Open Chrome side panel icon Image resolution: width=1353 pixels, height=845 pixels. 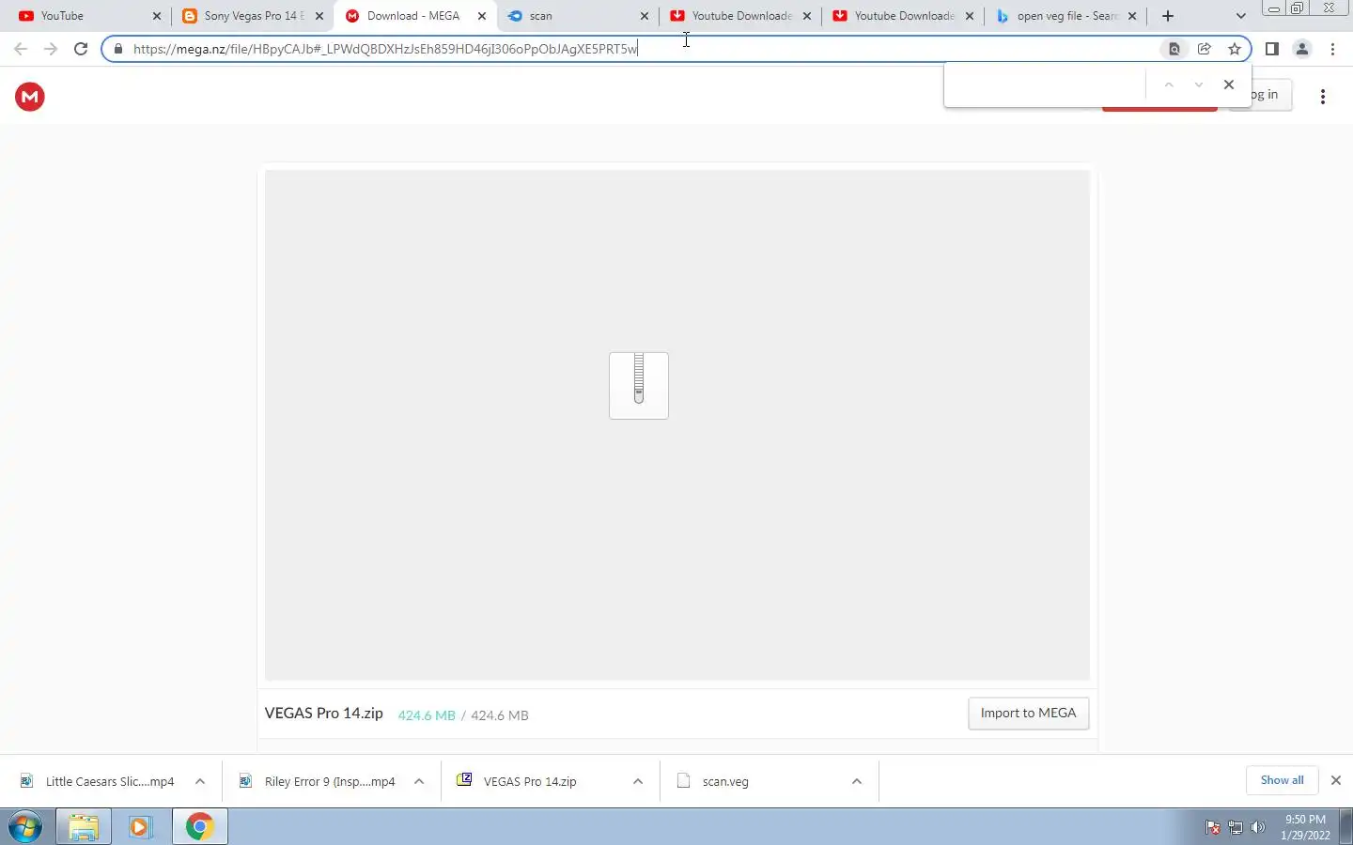pyautogui.click(x=1272, y=49)
